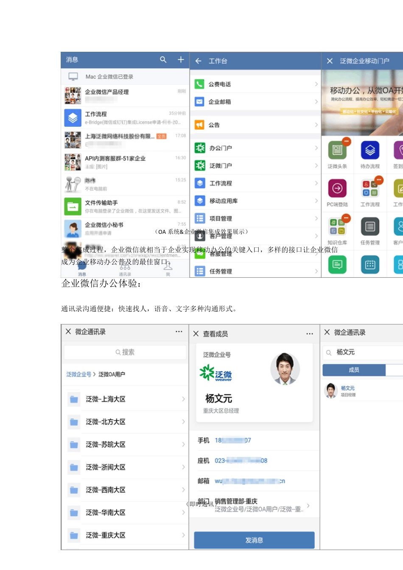Screen dimensions: 403x570
Task: Open 泛微头条 app icon
Action: [x=338, y=150]
